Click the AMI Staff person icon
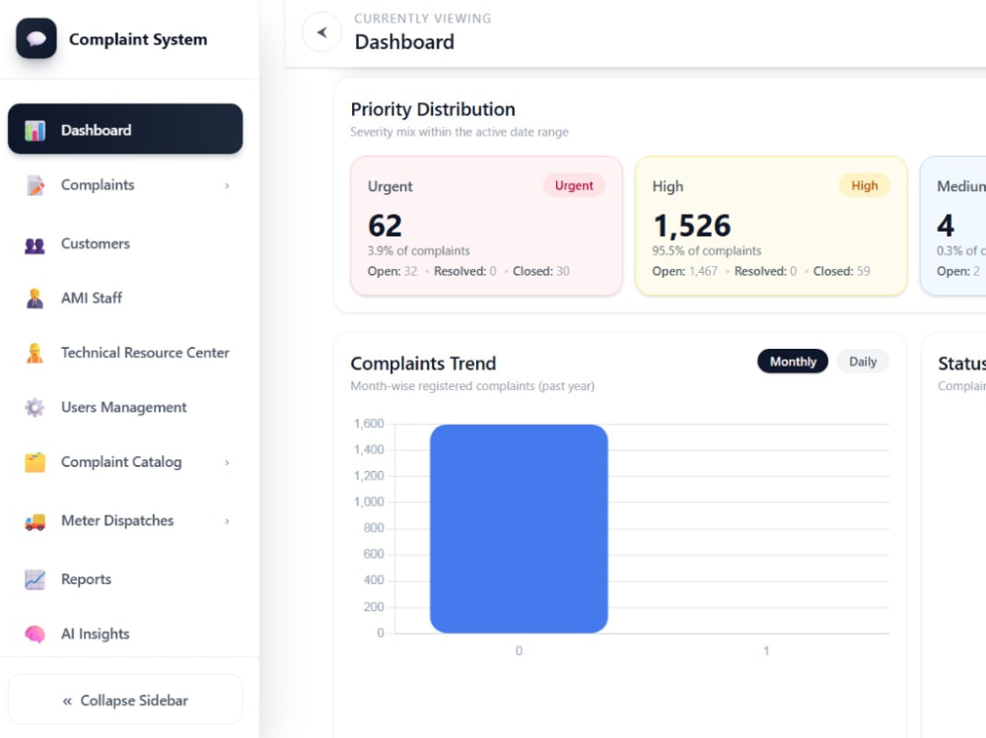This screenshot has height=738, width=986. [35, 298]
